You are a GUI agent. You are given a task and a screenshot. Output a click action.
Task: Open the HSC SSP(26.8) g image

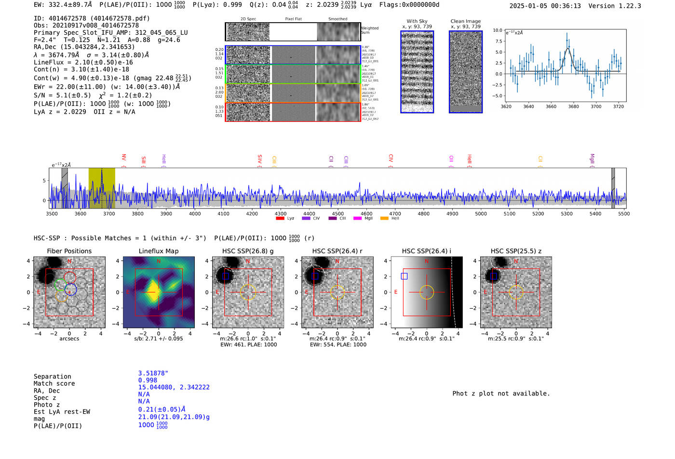(x=248, y=292)
